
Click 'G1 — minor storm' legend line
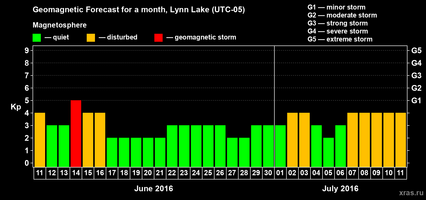337,7
